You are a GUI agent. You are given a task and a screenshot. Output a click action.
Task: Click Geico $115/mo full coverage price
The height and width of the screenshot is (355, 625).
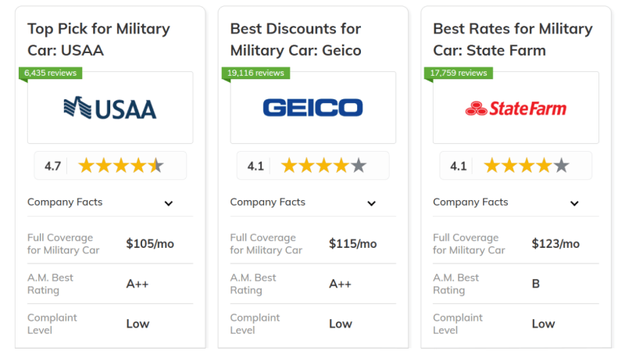pos(353,244)
